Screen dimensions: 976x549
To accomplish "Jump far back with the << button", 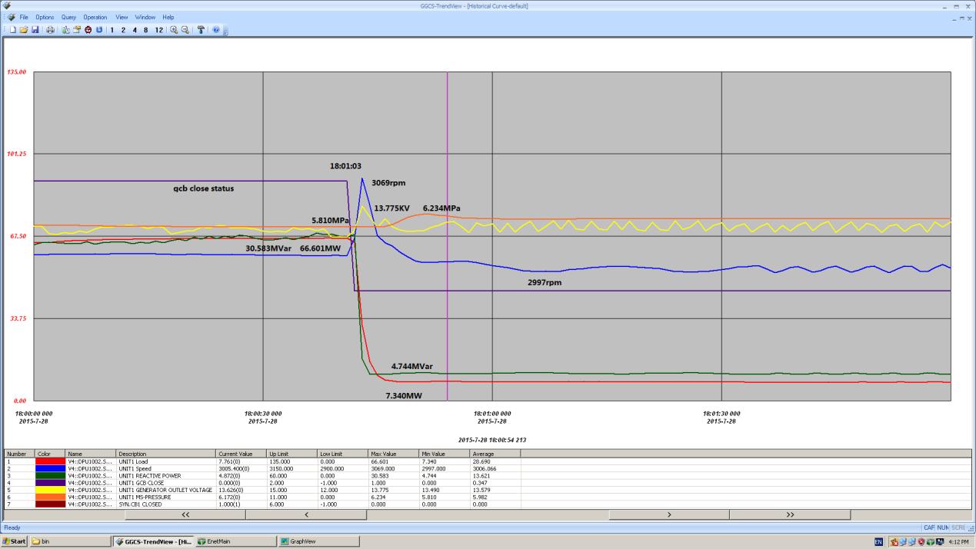I will pyautogui.click(x=185, y=514).
